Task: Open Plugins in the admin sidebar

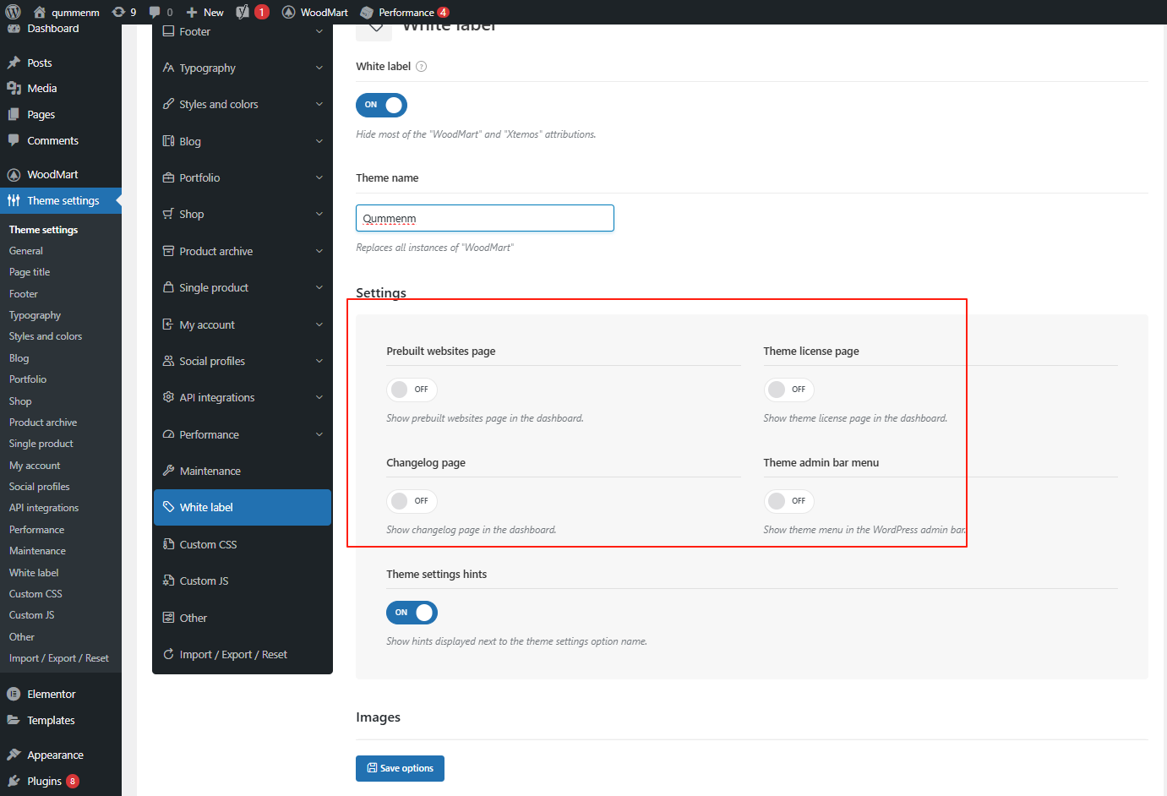Action: tap(44, 781)
